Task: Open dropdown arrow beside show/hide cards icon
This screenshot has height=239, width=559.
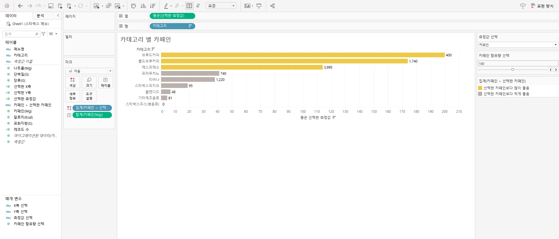Action: 252,6
